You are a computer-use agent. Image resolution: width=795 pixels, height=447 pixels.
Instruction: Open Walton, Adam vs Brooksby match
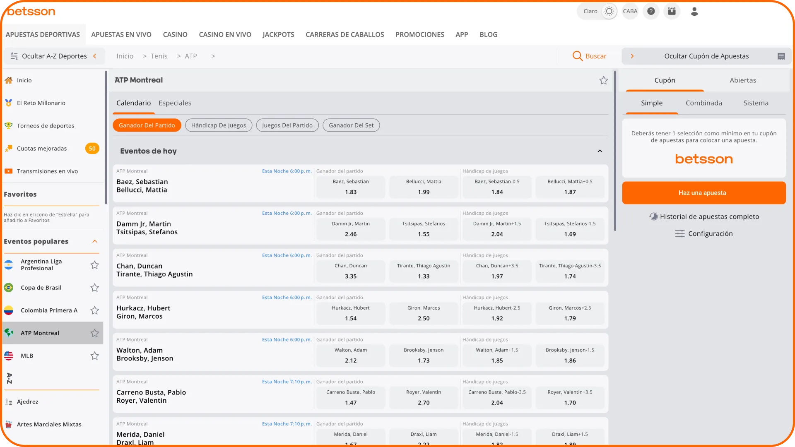145,354
